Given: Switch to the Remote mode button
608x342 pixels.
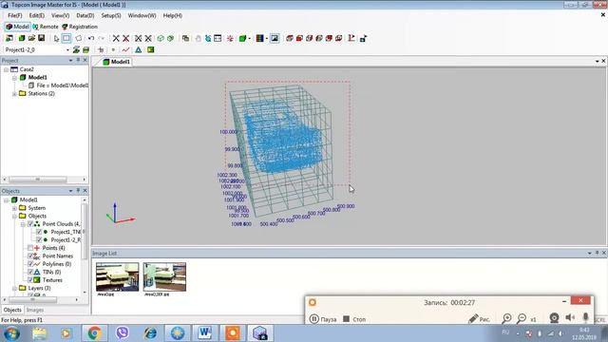Looking at the screenshot, I should click(x=46, y=27).
